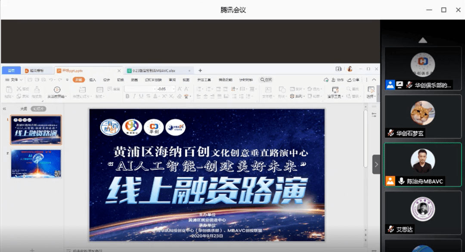Collapse the participant video side panel

point(376,164)
